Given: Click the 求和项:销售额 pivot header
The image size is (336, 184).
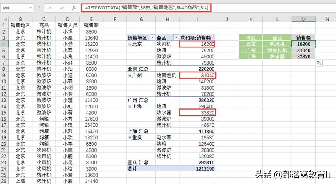Looking at the screenshot, I should click(x=197, y=38).
